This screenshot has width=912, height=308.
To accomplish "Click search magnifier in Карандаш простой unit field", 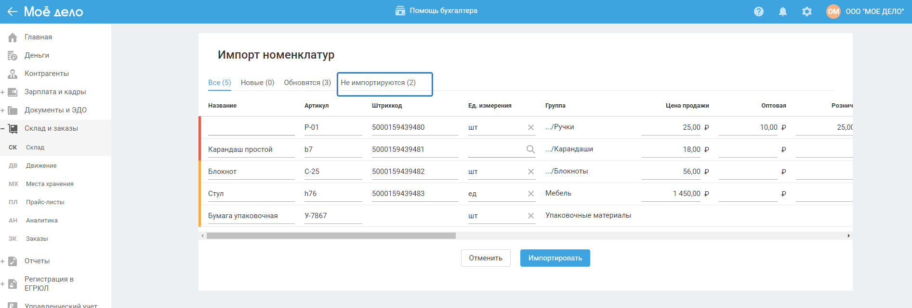I will pos(530,149).
